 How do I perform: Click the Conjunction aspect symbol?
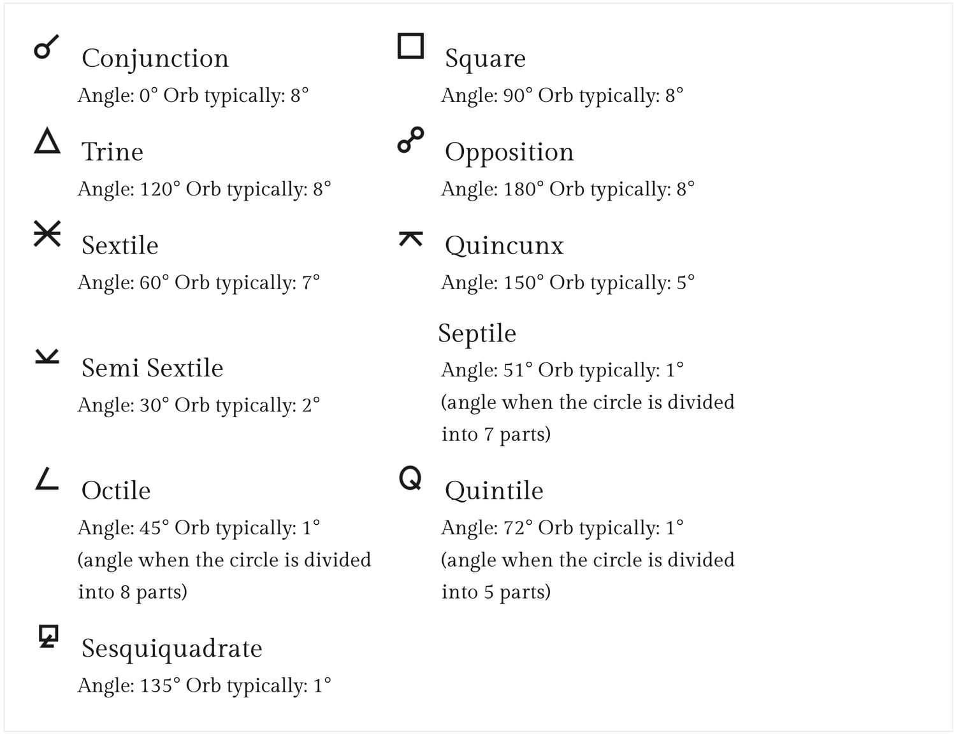pyautogui.click(x=47, y=47)
